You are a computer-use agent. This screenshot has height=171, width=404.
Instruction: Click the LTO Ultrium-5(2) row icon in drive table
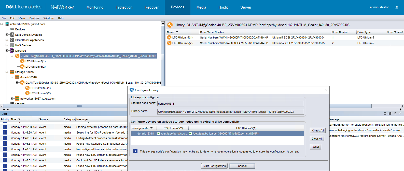click(169, 43)
